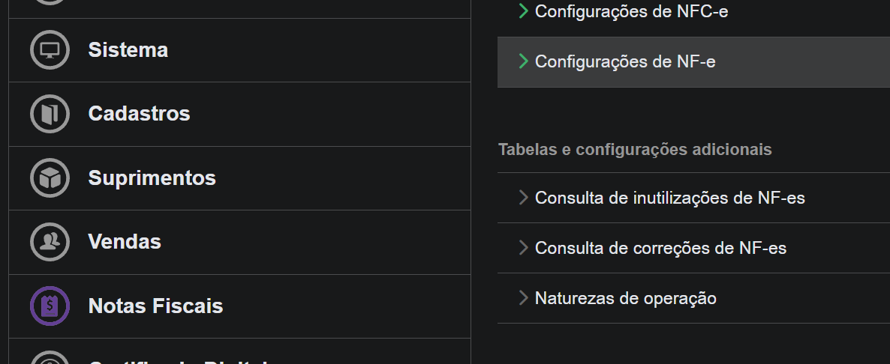Expand chevron next to Consulta de correções
The height and width of the screenshot is (364, 890).
pyautogui.click(x=523, y=247)
